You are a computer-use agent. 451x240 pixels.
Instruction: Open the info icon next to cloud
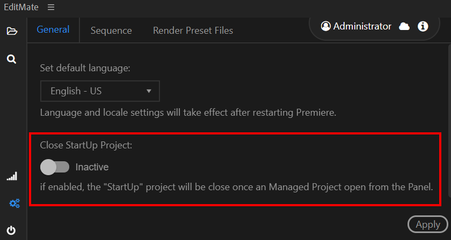pyautogui.click(x=423, y=26)
